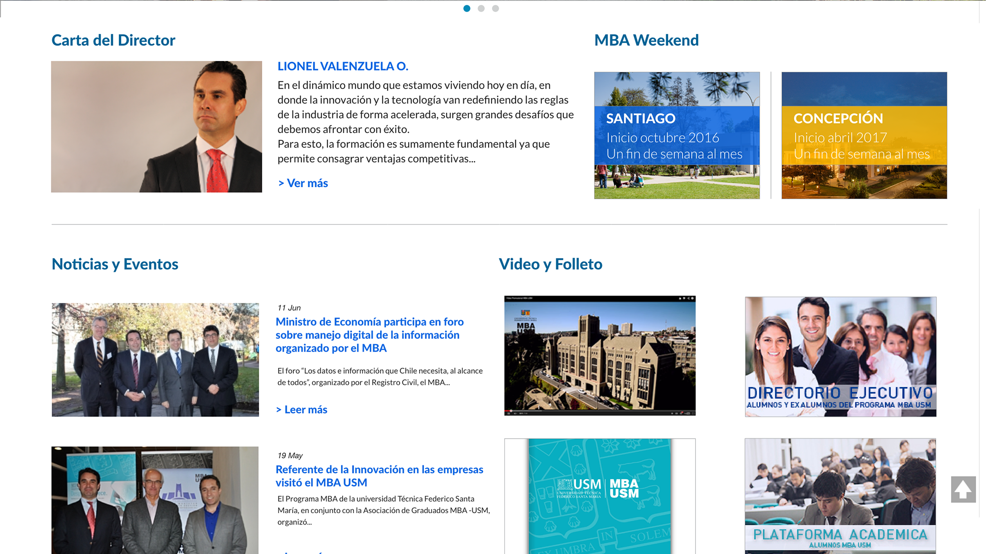Select the third carousel dot indicator

coord(495,8)
